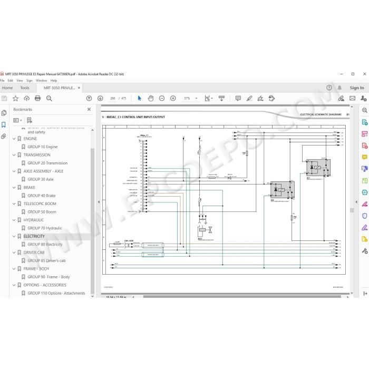This screenshot has height=369, width=369.
Task: Click the scrolling mode icon
Action: tap(221, 99)
